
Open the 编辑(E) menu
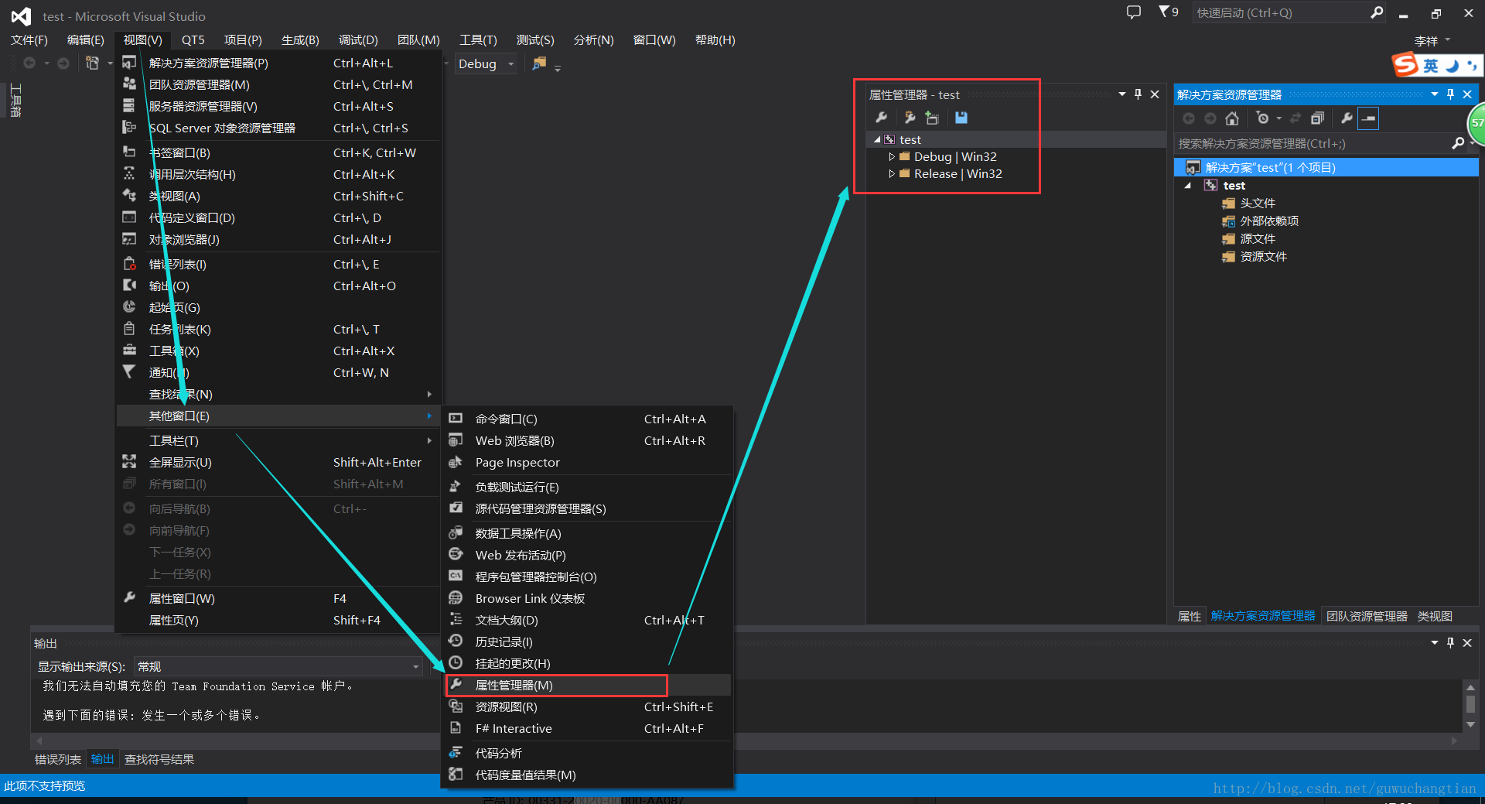(x=85, y=39)
